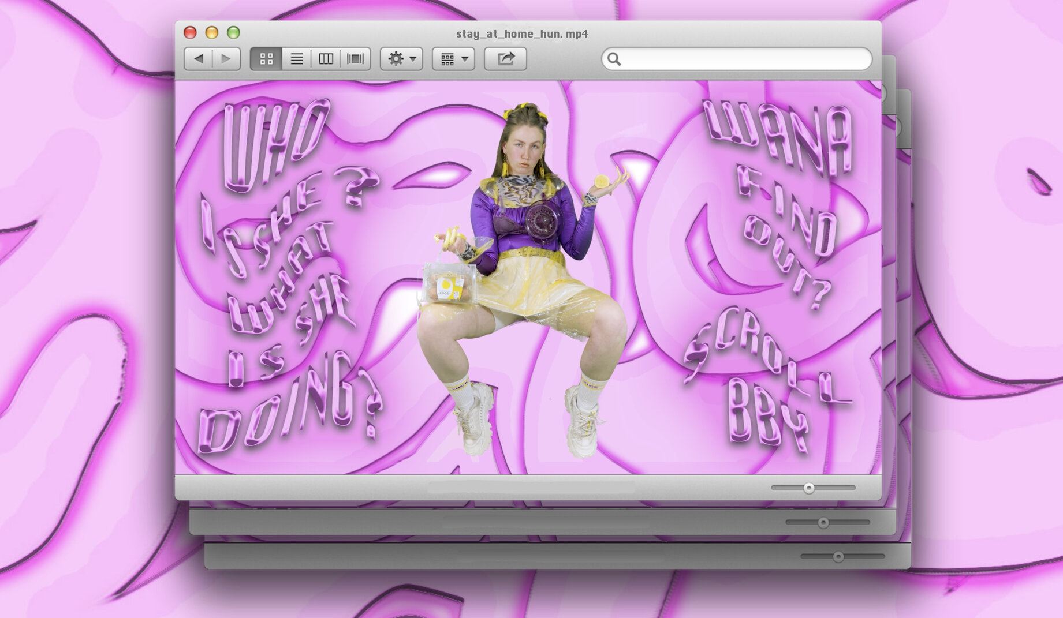Viewport: 1063px width, 618px height.
Task: Zoom the window with green button
Action: pyautogui.click(x=233, y=33)
